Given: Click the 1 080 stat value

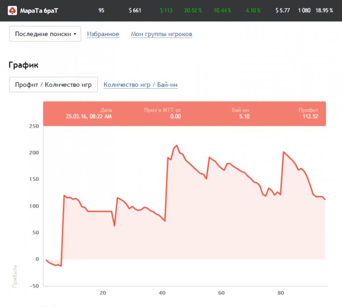Looking at the screenshot, I should coord(304,10).
